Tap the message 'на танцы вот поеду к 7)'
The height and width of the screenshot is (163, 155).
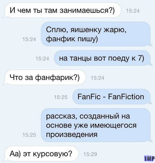[x=103, y=58]
